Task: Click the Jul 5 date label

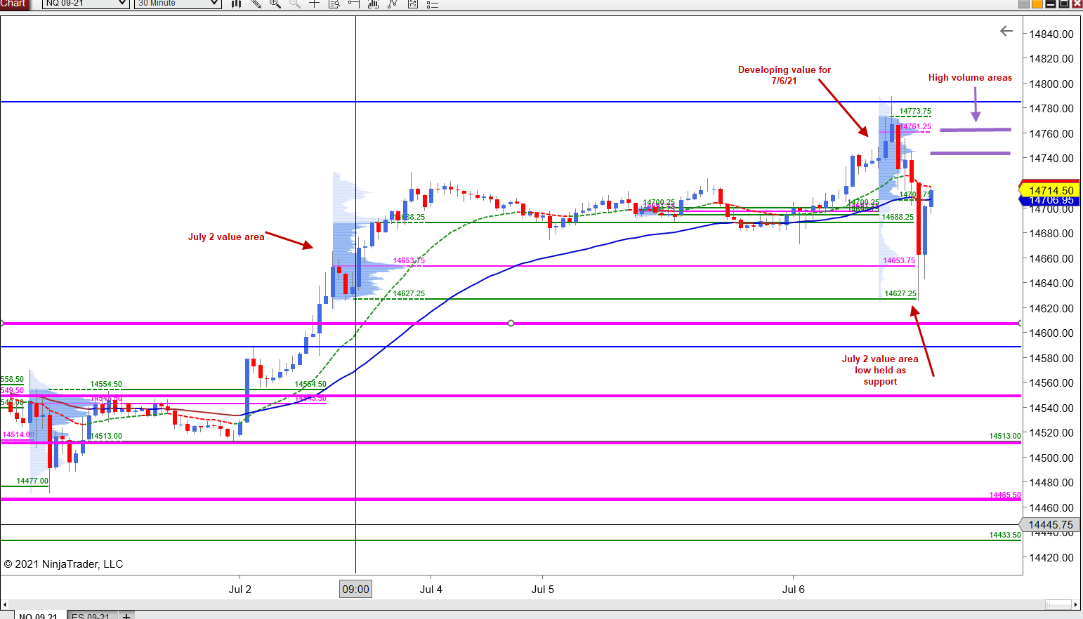Action: [x=543, y=590]
